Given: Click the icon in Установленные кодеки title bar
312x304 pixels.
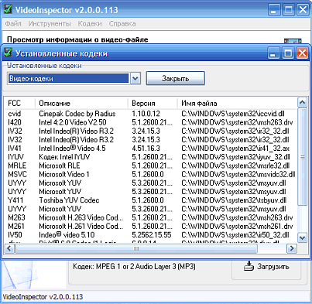Looking at the screenshot, I should click(x=8, y=53).
